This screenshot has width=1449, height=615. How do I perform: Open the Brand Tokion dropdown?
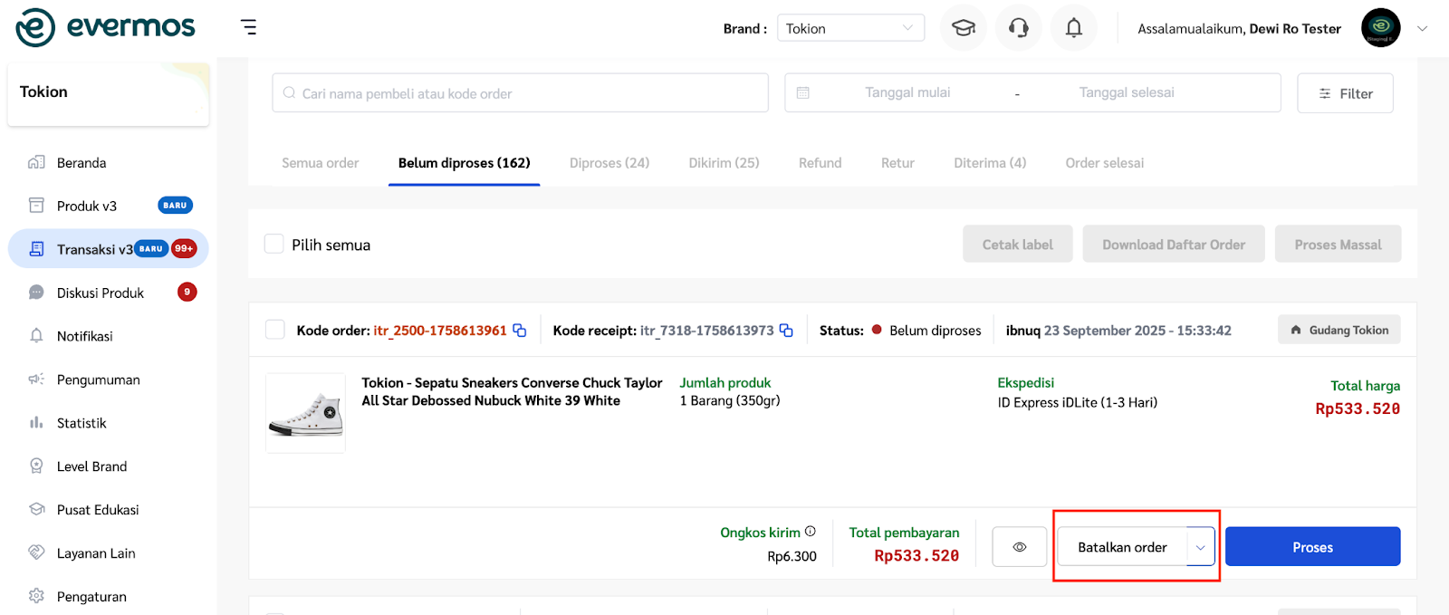pyautogui.click(x=850, y=28)
